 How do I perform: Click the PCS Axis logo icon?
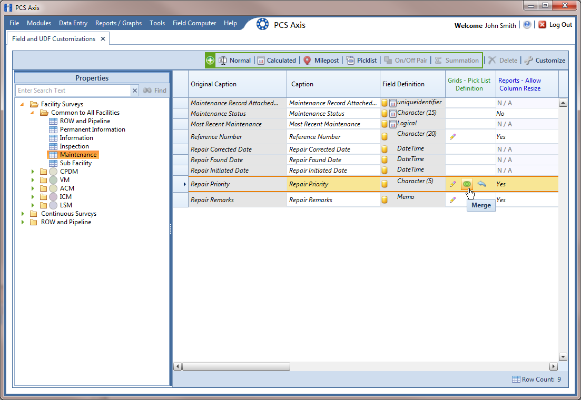[x=262, y=24]
